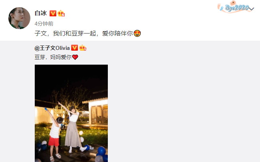The width and height of the screenshot is (260, 162).
Task: Expand the post options chevron menu
Action: [251, 9]
